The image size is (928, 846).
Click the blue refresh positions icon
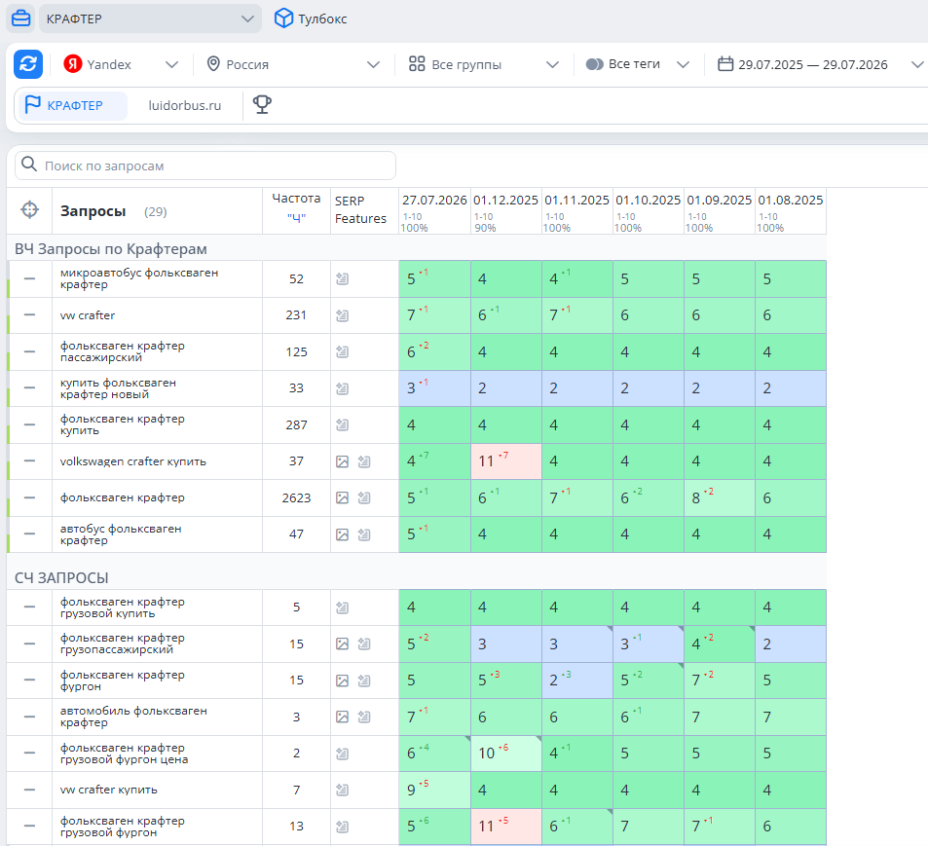(28, 64)
